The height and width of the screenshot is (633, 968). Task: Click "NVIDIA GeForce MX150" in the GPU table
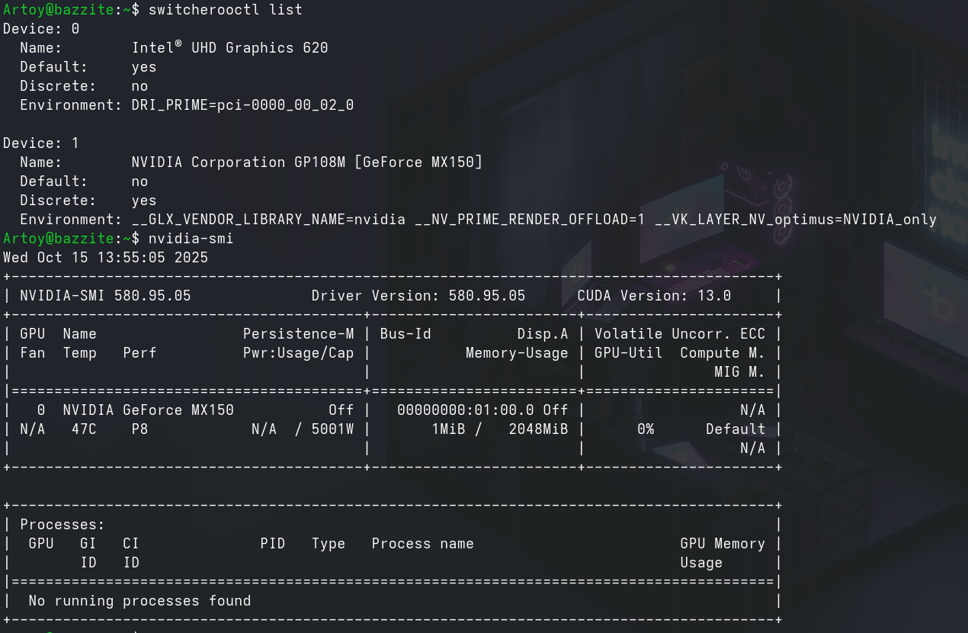(148, 410)
